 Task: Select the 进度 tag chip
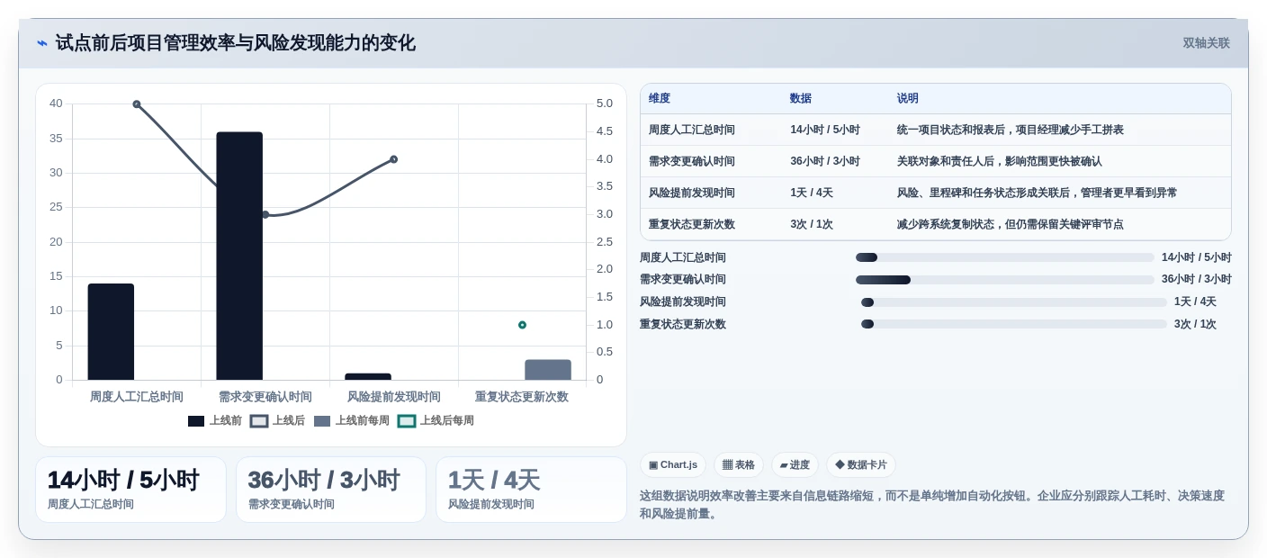(x=795, y=464)
